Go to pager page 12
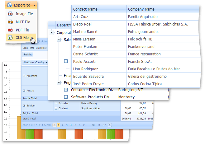Screen dimensions: 205x145 click(105, 125)
